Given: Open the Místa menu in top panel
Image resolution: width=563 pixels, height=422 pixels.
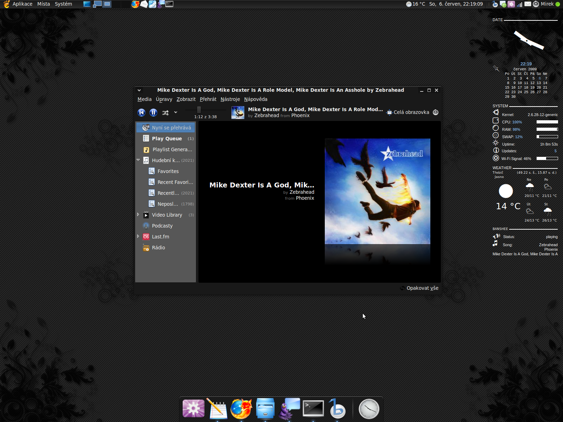Looking at the screenshot, I should (x=44, y=4).
